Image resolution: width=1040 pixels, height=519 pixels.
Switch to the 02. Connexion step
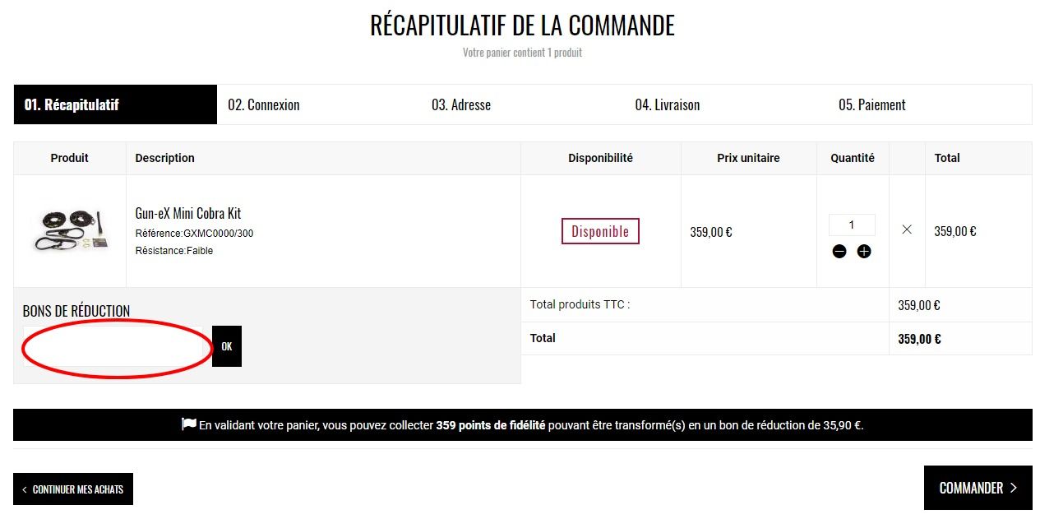point(265,104)
